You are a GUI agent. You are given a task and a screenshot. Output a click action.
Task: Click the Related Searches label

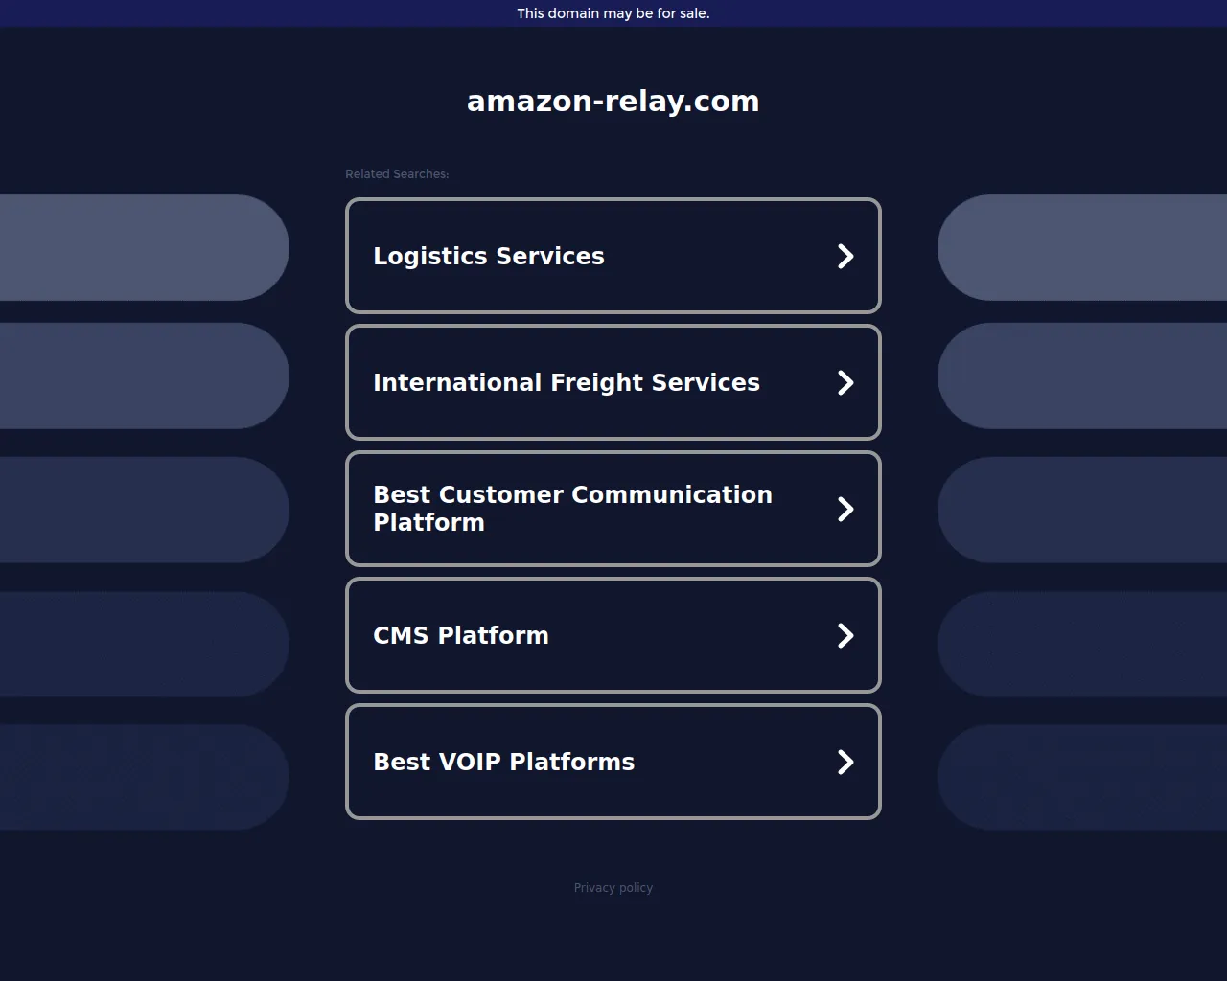pos(397,174)
